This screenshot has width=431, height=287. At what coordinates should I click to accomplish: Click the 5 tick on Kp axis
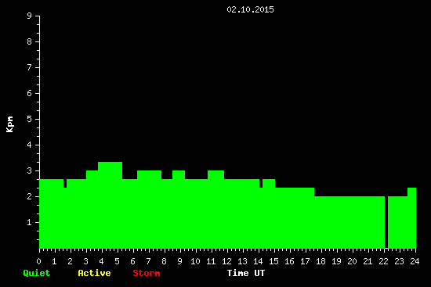pyautogui.click(x=30, y=119)
